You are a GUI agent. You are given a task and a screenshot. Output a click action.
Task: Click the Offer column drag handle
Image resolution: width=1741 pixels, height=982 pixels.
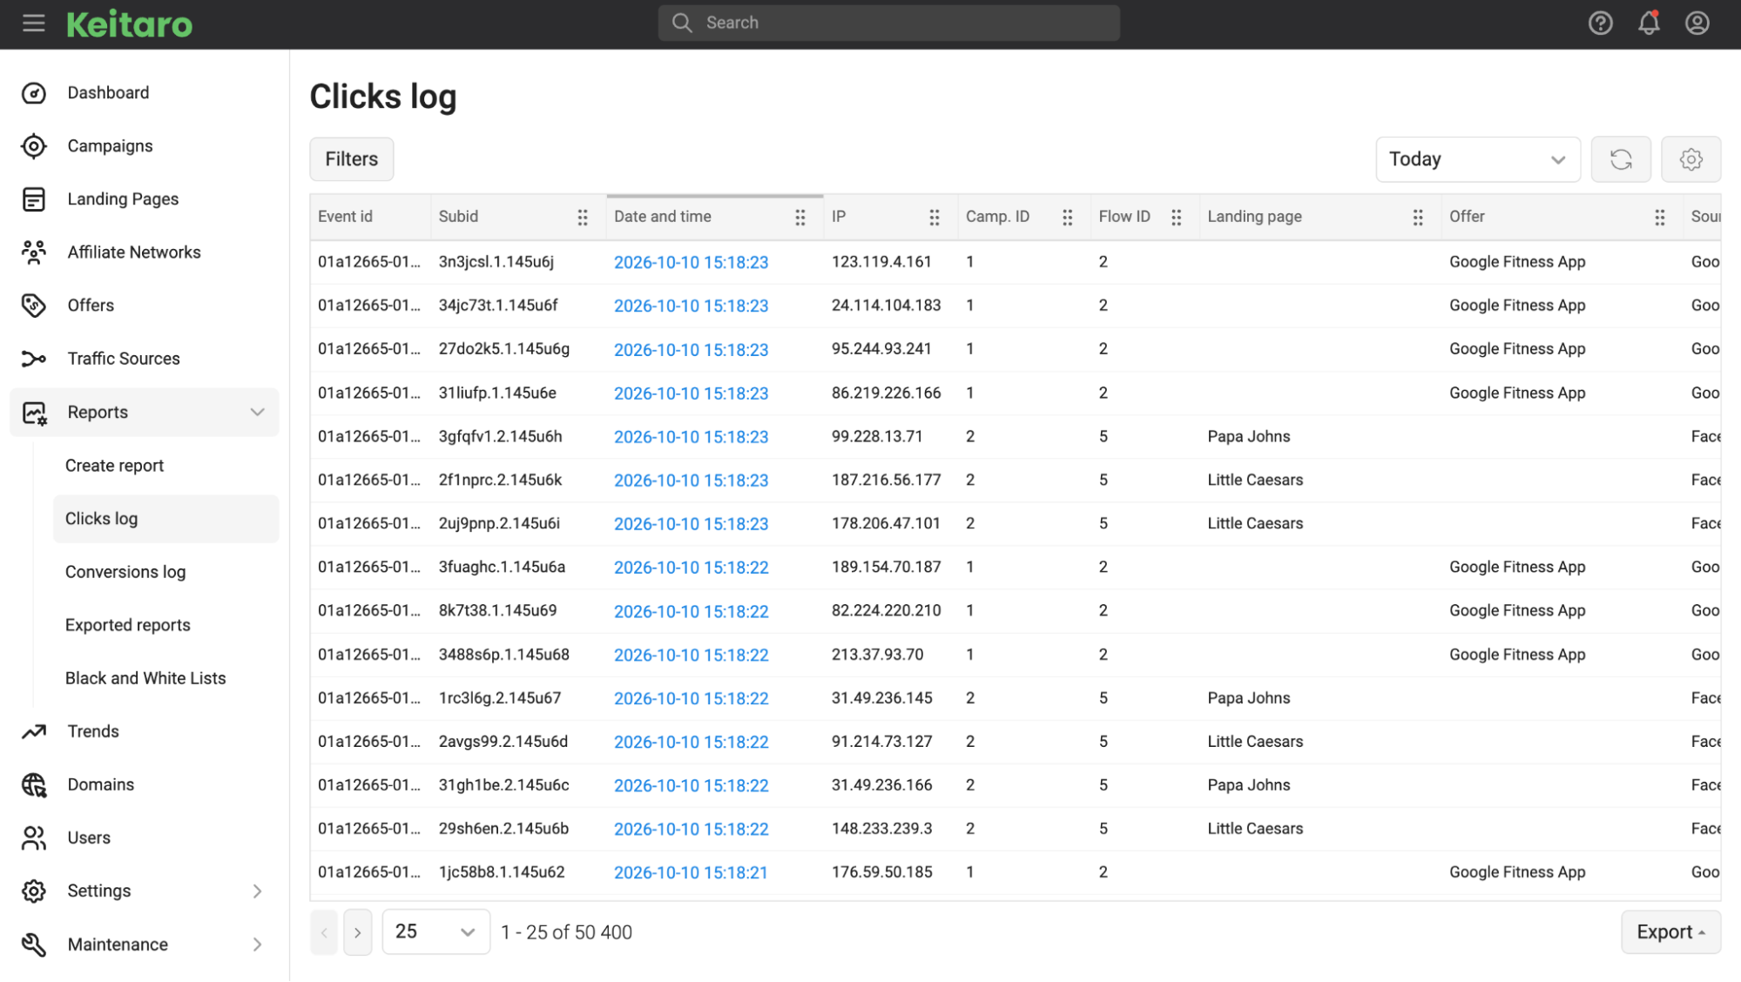tap(1659, 218)
